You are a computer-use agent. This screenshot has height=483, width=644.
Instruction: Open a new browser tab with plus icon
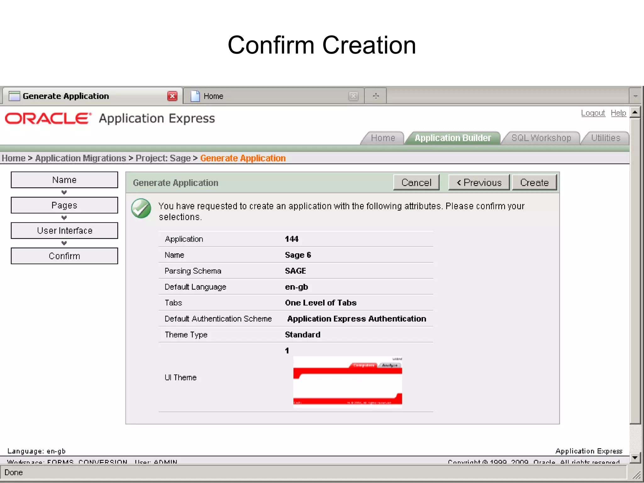[376, 96]
